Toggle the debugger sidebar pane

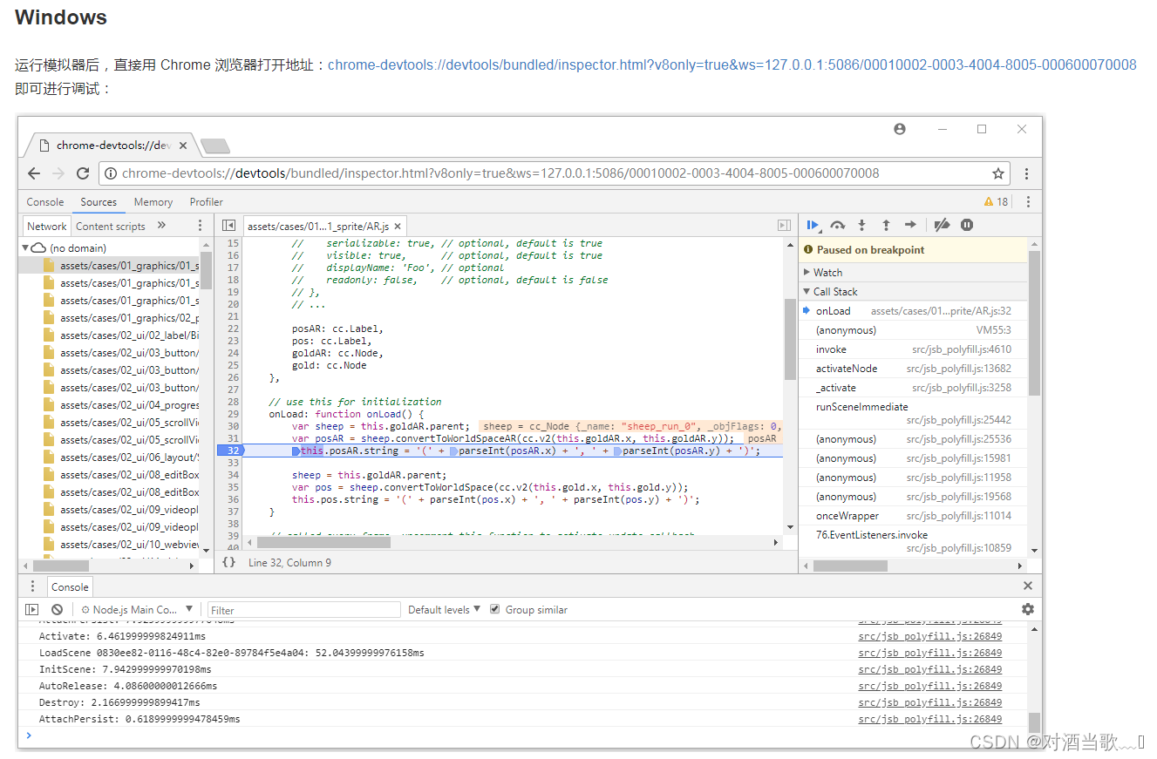[x=784, y=226]
